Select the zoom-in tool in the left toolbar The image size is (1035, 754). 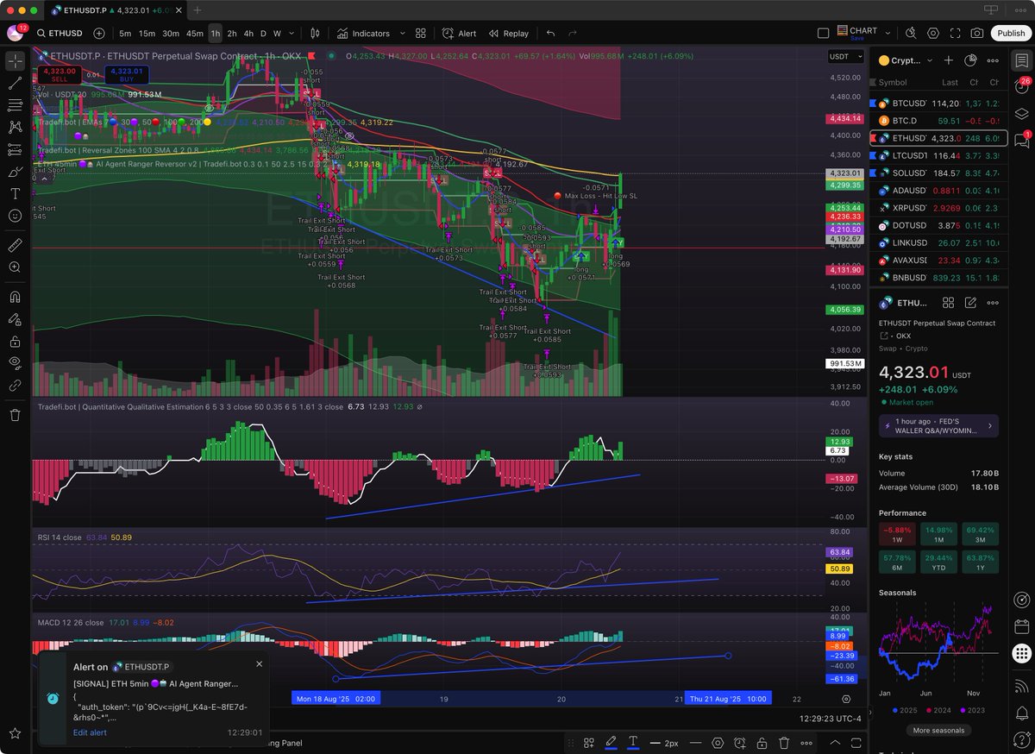(x=15, y=267)
